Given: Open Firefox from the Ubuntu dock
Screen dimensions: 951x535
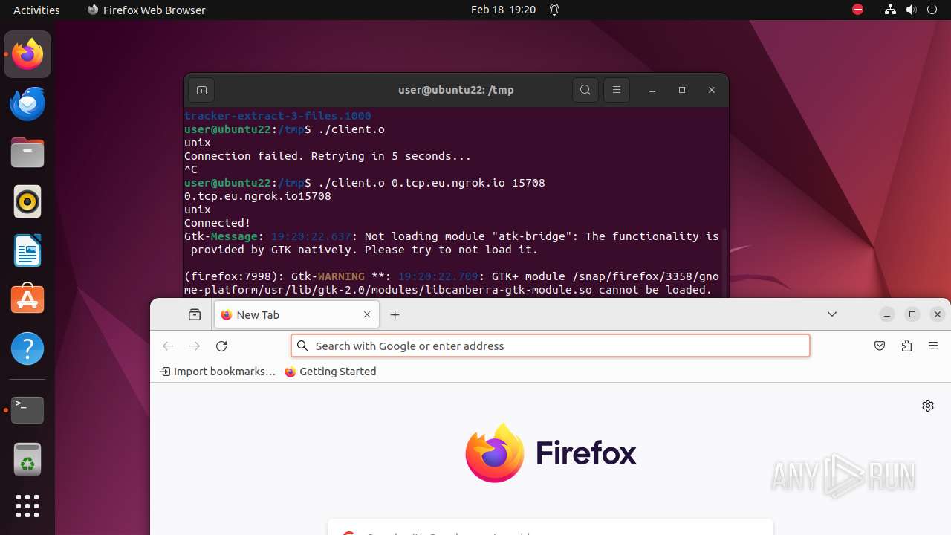Looking at the screenshot, I should point(27,54).
